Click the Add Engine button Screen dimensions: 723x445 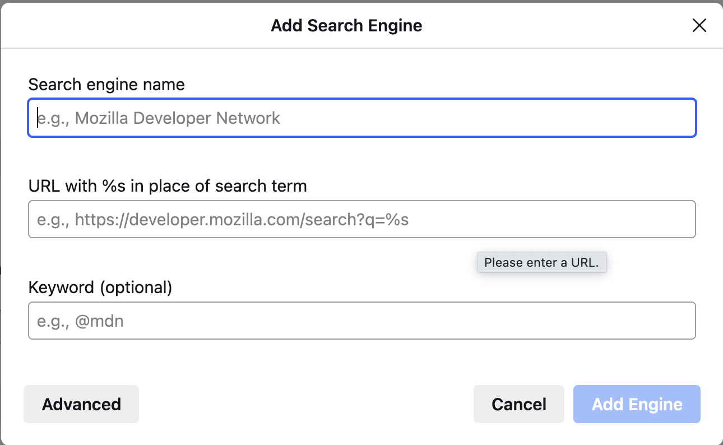(637, 404)
